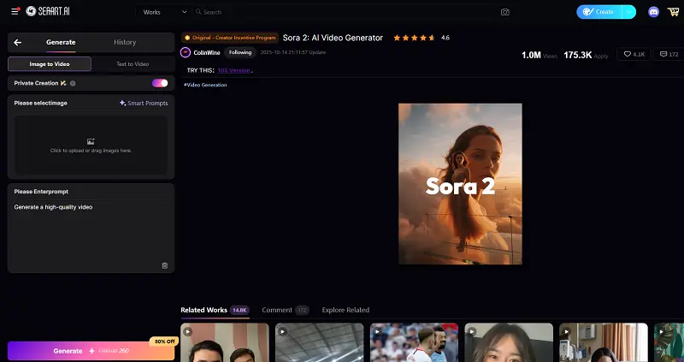This screenshot has height=362, width=684.
Task: Open comments via 172 comment icon
Action: tap(669, 54)
